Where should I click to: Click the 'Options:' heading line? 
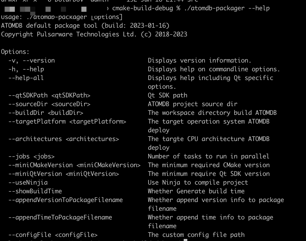click(x=15, y=52)
